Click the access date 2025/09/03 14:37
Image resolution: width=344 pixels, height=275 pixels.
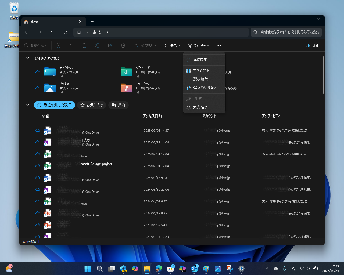pos(156,131)
